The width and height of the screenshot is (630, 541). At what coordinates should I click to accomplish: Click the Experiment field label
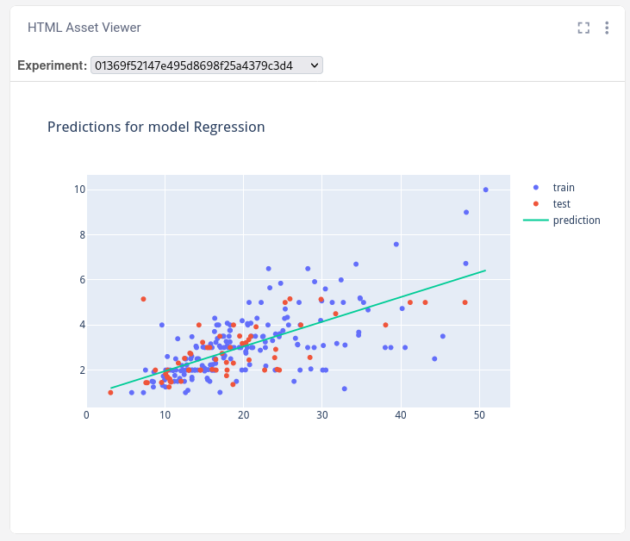52,65
